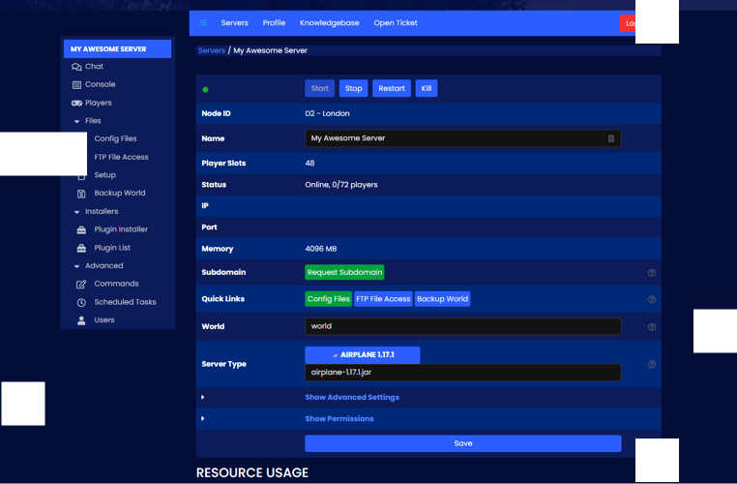Viewport: 737px width, 484px height.
Task: Click the Backup World disk icon
Action: 81,194
